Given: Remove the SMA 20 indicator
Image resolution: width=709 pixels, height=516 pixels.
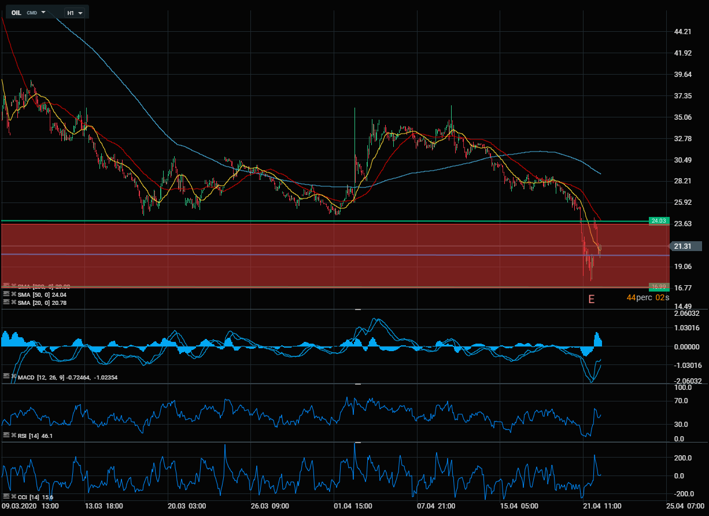Looking at the screenshot, I should [13, 303].
